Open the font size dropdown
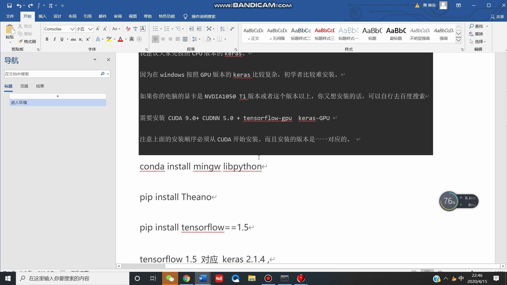 (90, 29)
